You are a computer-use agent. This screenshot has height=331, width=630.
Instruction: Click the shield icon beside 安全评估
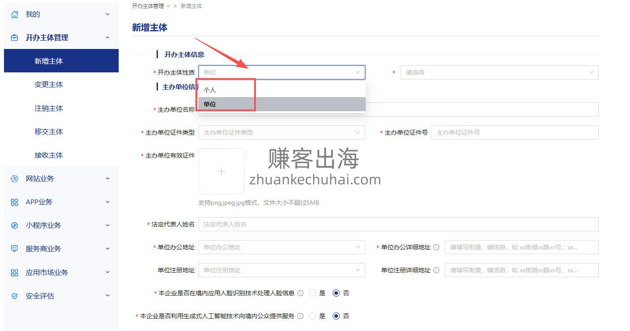[15, 296]
